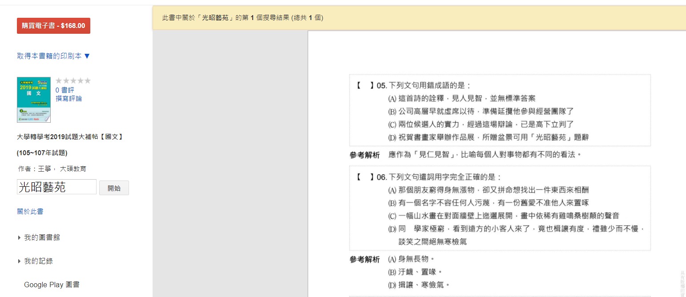Rate the book with the first star
Image resolution: width=686 pixels, height=297 pixels.
[x=59, y=80]
